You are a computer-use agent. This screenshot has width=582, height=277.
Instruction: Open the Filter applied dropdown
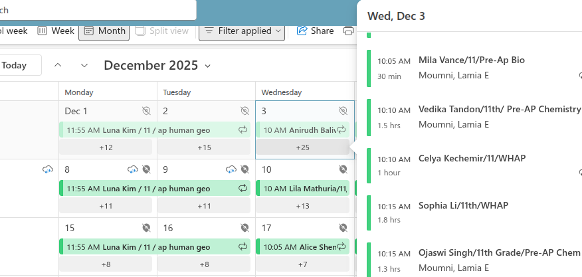tap(242, 31)
